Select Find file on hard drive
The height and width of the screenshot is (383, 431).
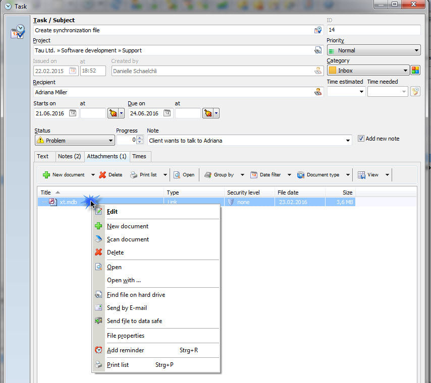pos(136,295)
